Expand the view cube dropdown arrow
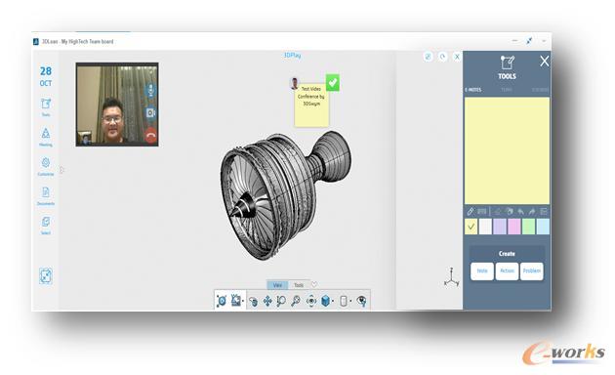The width and height of the screenshot is (615, 375). (x=333, y=301)
